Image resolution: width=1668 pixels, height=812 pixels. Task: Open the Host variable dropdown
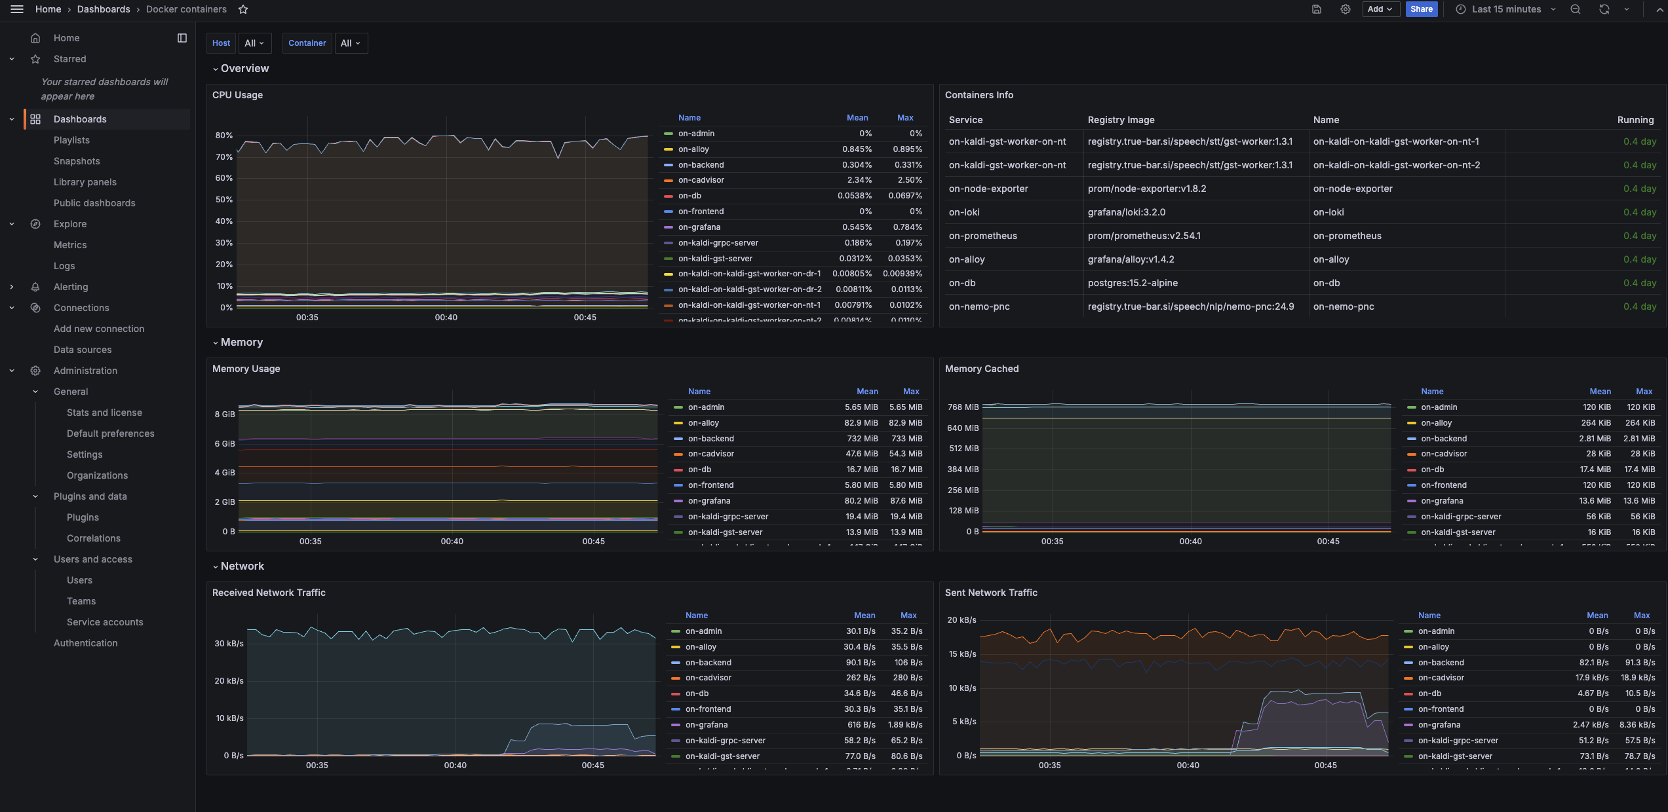[x=254, y=43]
